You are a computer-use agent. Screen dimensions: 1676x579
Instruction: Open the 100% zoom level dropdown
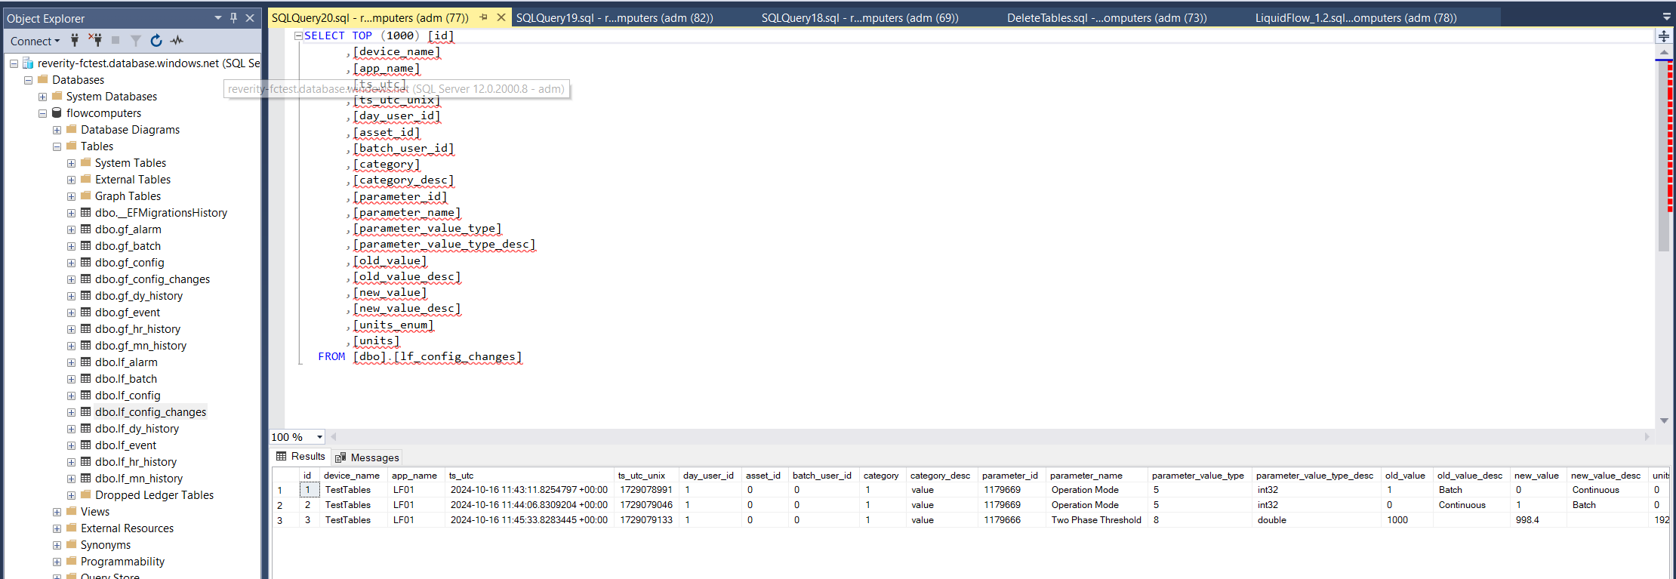point(319,437)
